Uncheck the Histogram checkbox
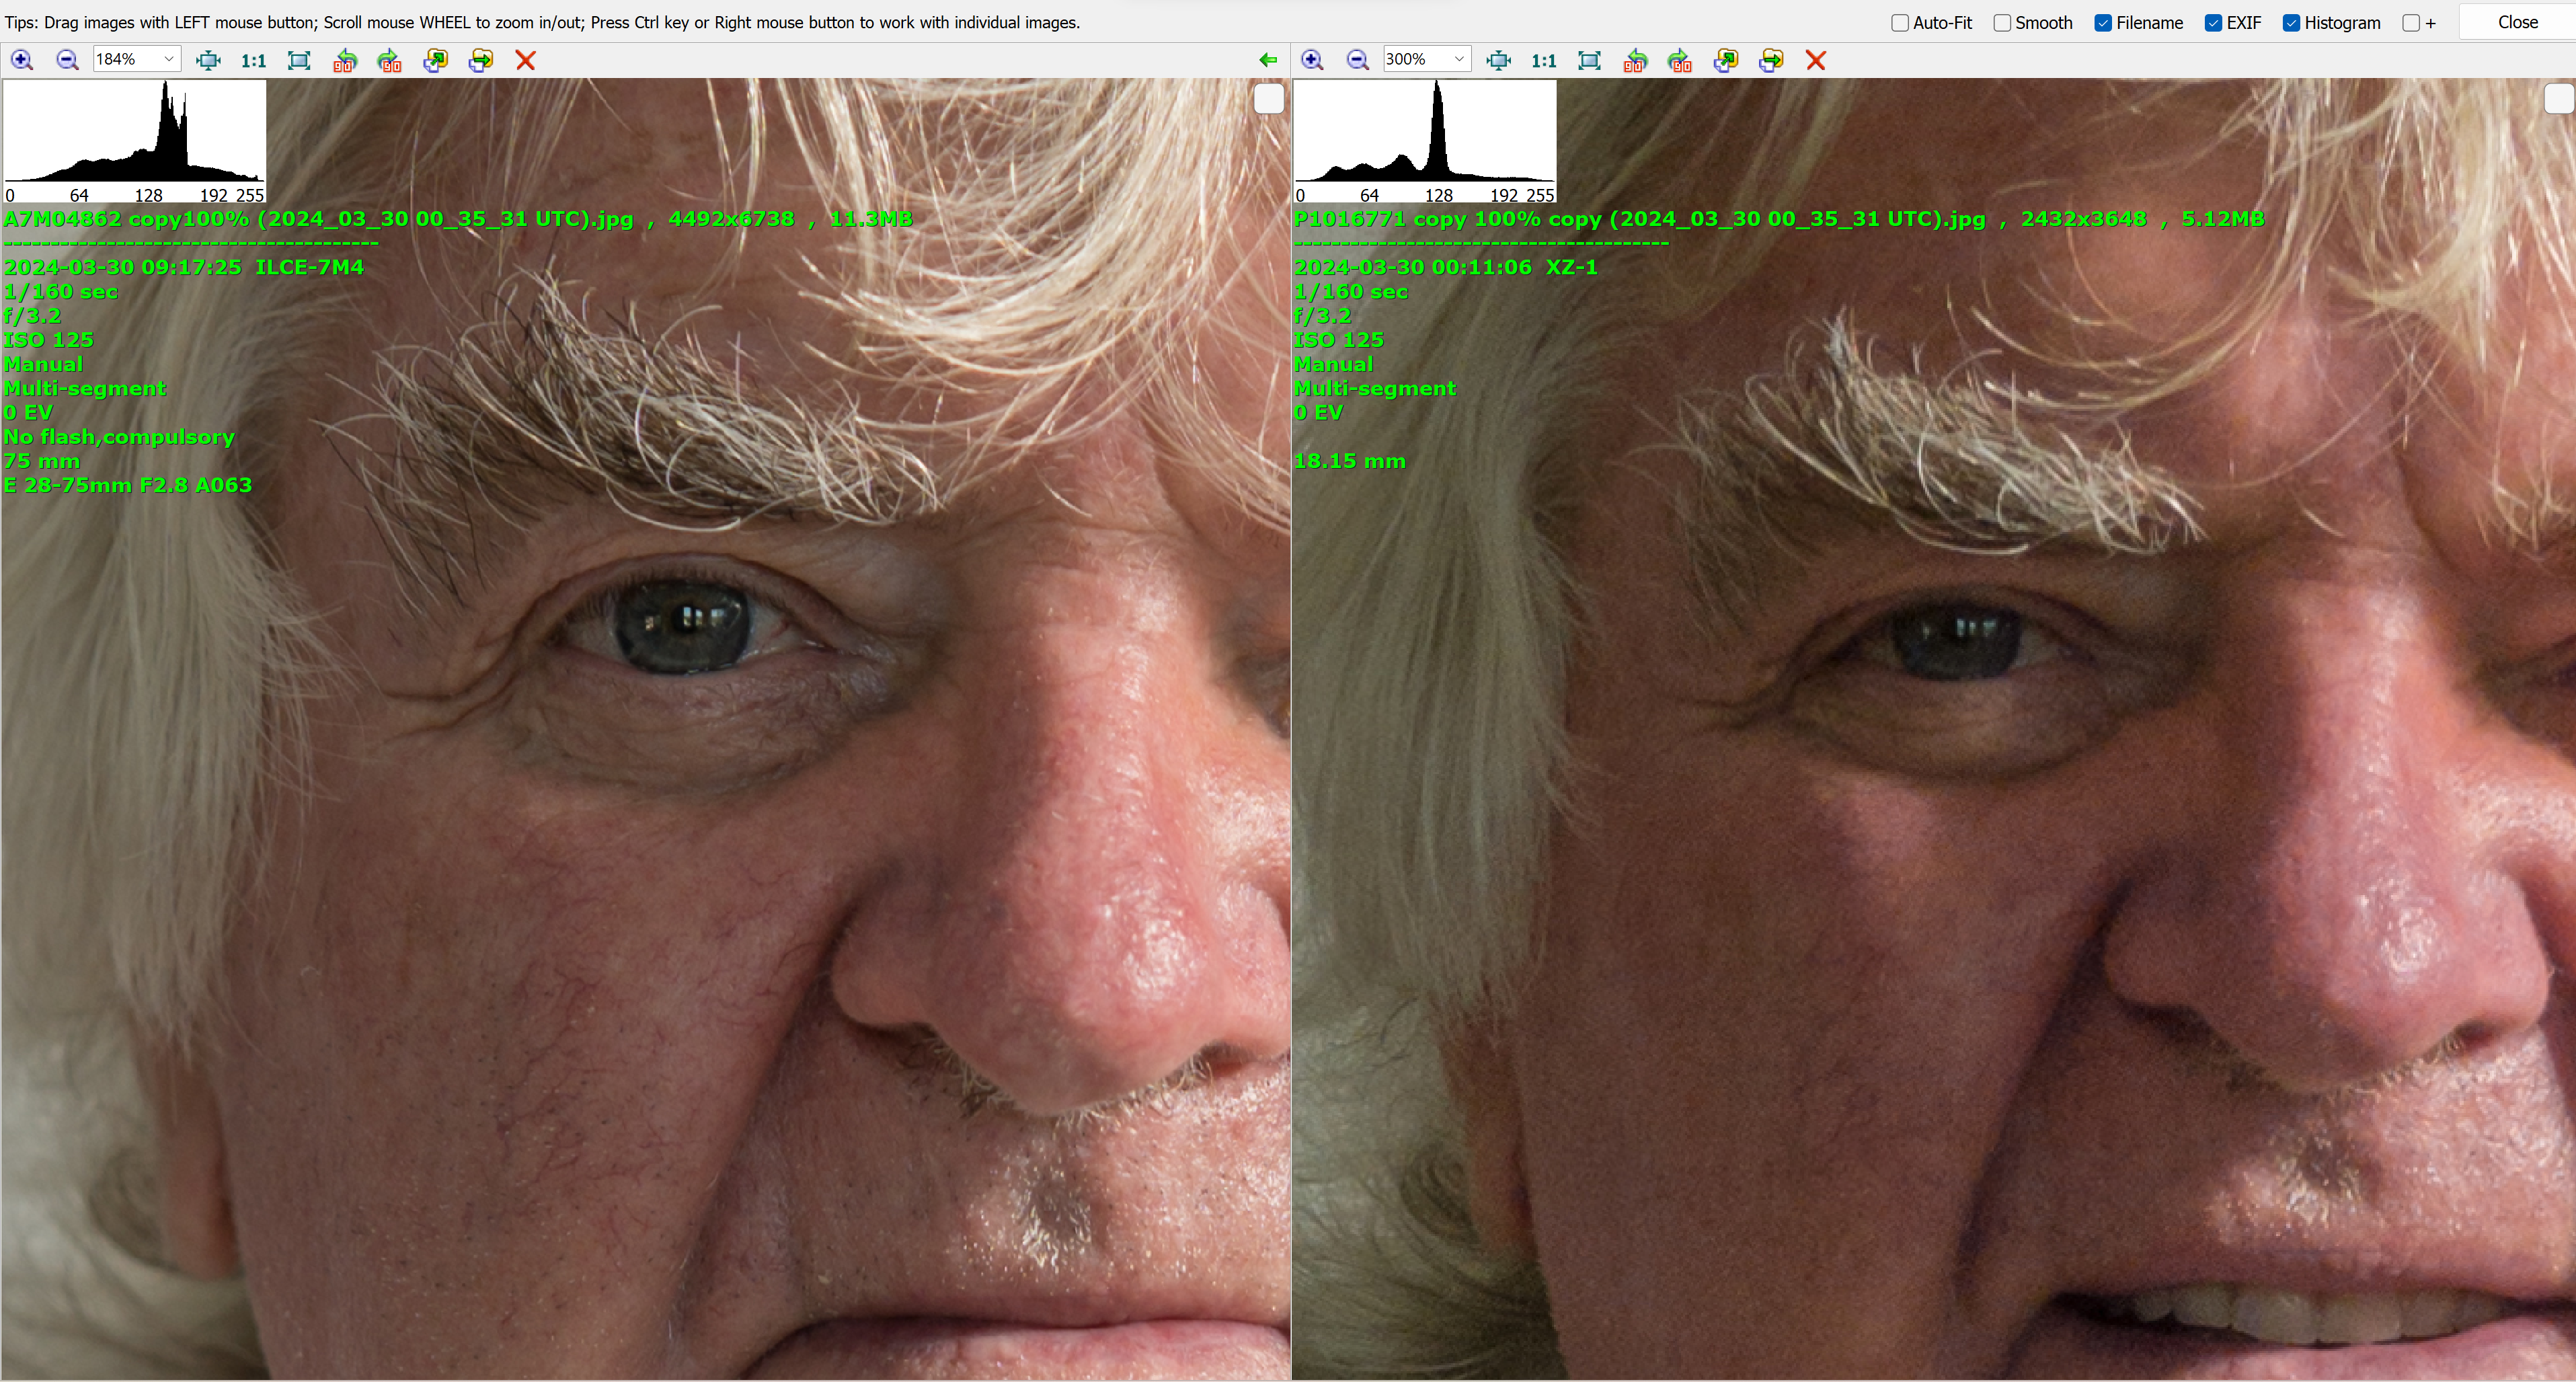Image resolution: width=2576 pixels, height=1382 pixels. [2291, 23]
